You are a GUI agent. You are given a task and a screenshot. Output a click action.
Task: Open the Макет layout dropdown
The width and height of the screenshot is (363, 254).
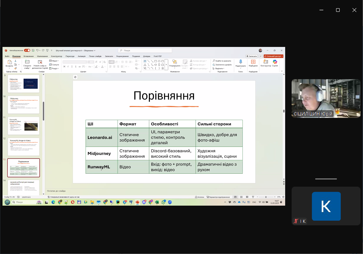54,61
